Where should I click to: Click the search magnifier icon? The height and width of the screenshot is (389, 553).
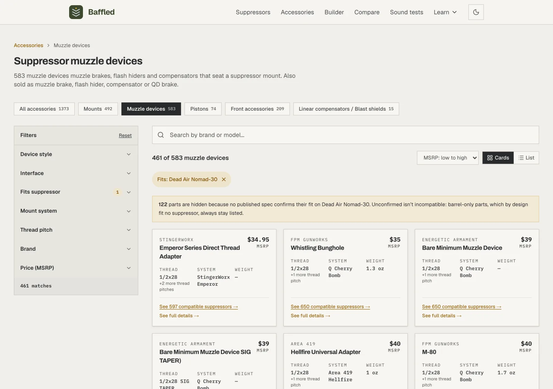tap(161, 135)
